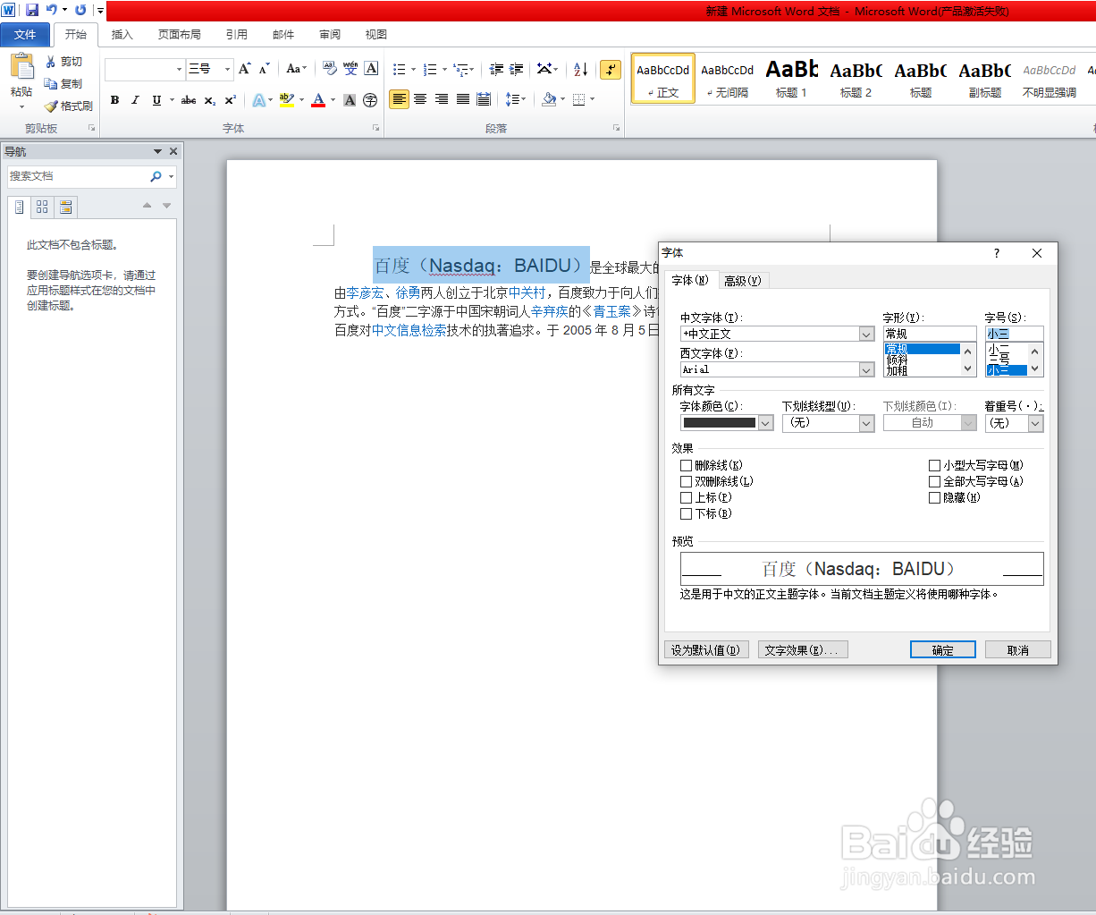Switch to the 审阅 ribbon tab

[x=330, y=34]
